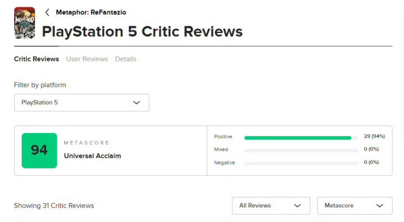The width and height of the screenshot is (404, 222).
Task: Open the Details tab
Action: click(x=126, y=59)
